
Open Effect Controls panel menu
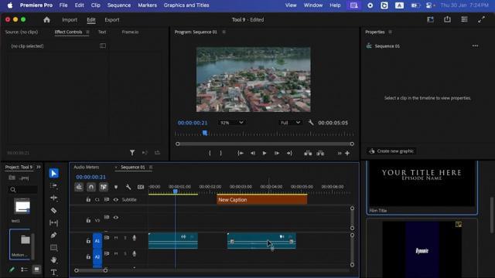coord(87,32)
